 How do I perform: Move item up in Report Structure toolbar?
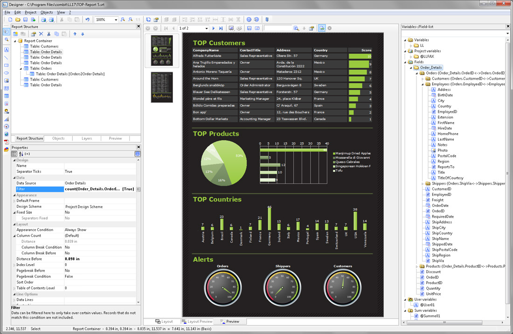click(75, 34)
